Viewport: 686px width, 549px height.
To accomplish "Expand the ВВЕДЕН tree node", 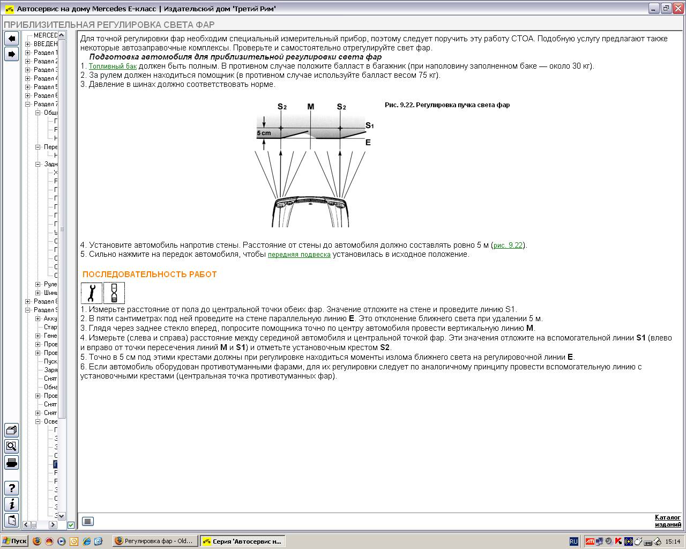I will point(28,44).
